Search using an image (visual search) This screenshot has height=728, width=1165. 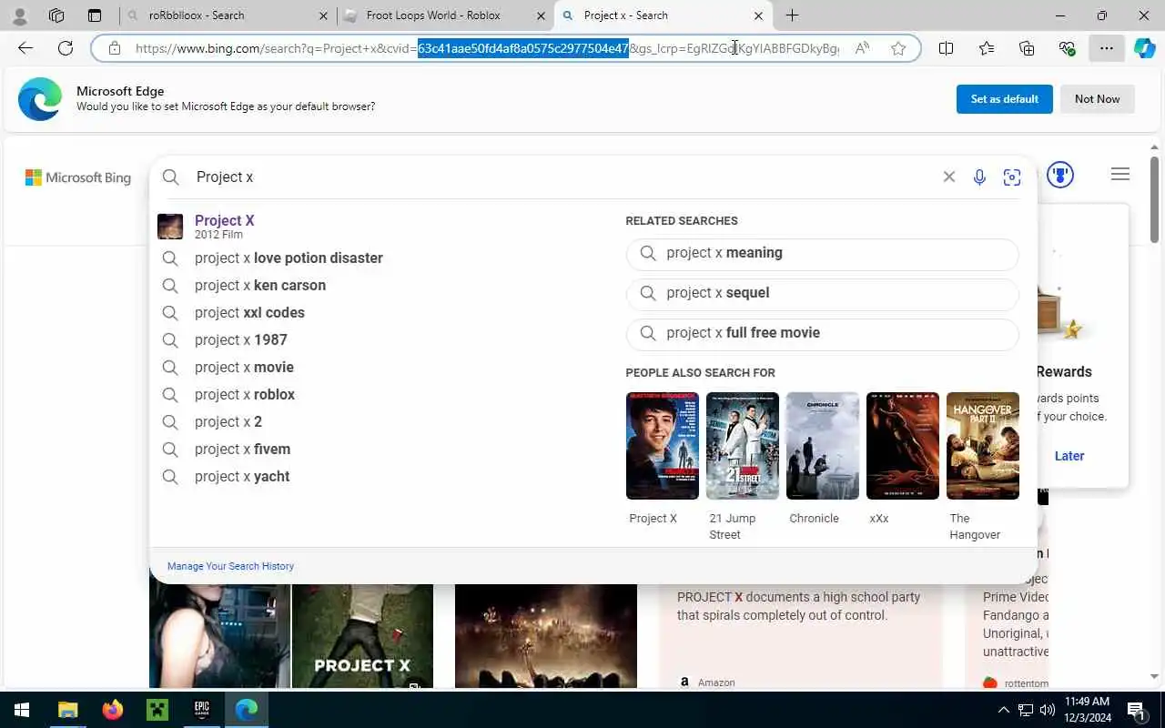point(1011,177)
